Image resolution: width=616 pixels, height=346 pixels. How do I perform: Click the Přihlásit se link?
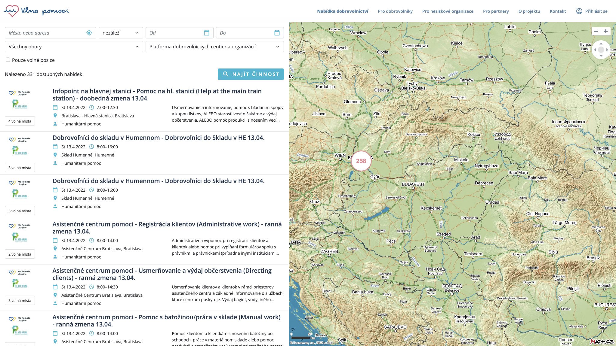[x=596, y=11]
